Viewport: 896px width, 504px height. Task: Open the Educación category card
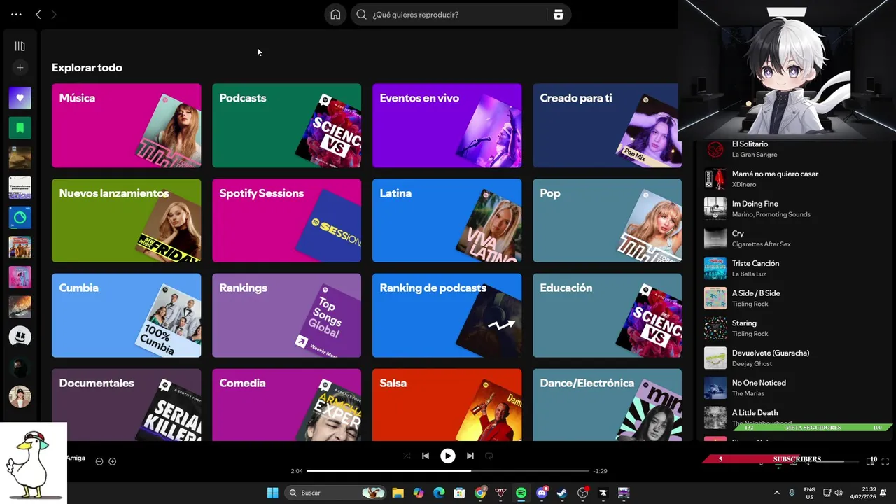click(606, 316)
